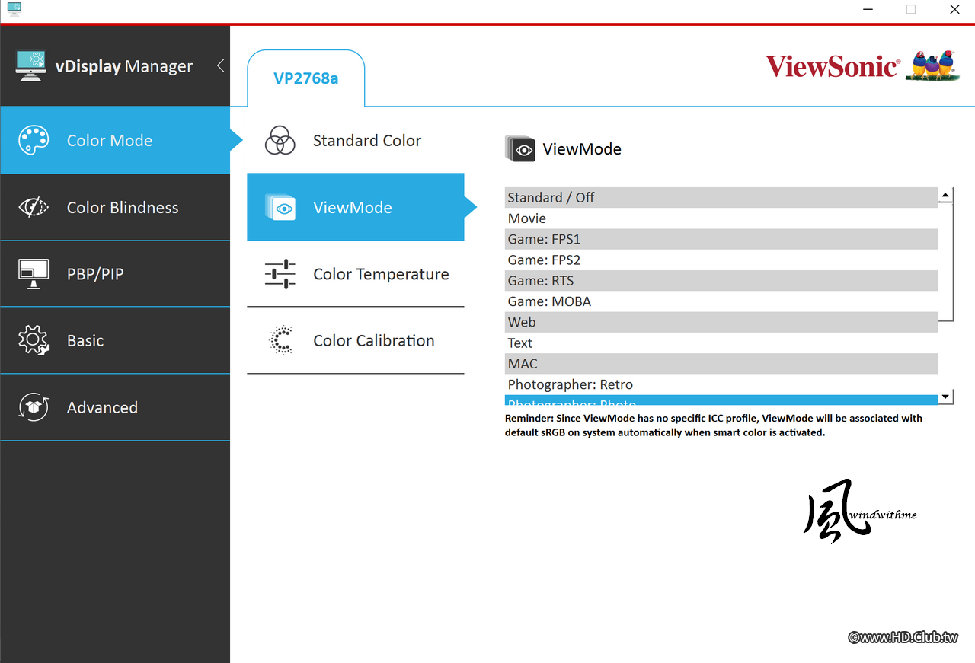975x663 pixels.
Task: Click the Color Calibration dotted icon
Action: click(281, 340)
